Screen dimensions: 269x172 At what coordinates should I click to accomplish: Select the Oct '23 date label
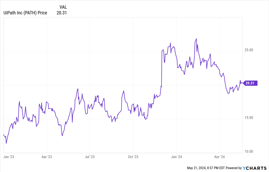[133, 157]
